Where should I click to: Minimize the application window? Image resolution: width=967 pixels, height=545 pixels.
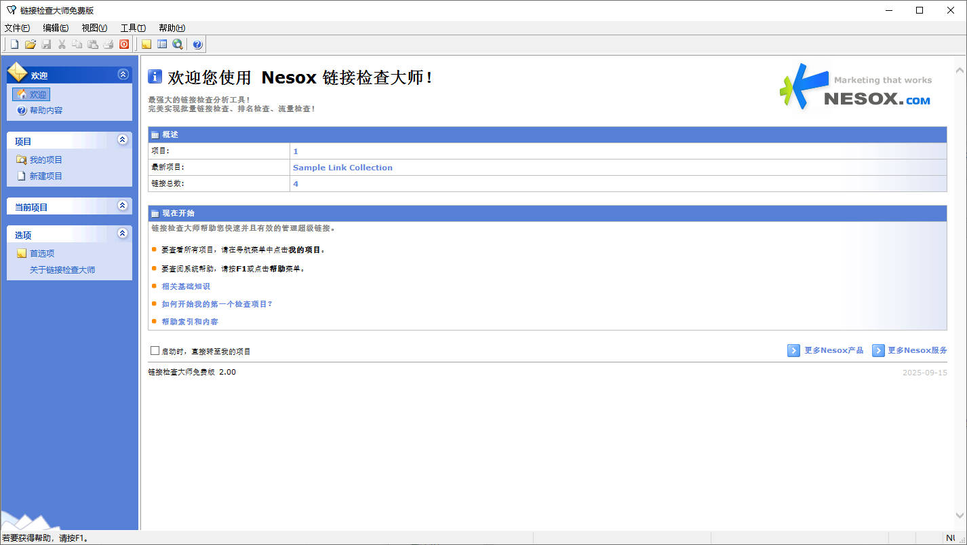(888, 10)
